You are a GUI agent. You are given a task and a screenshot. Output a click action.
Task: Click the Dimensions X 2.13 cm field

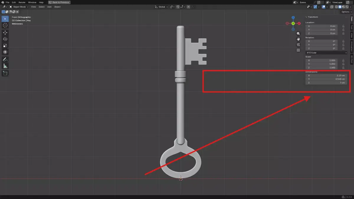point(326,75)
